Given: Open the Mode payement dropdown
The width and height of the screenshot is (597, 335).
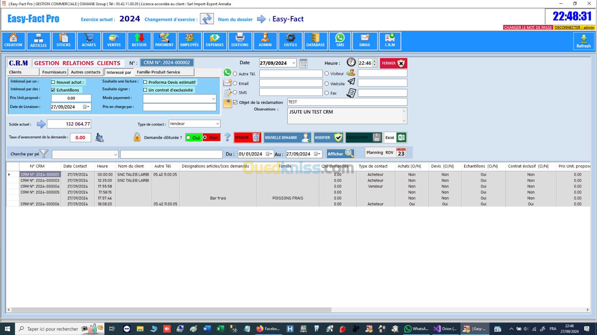Looking at the screenshot, I should pos(213,99).
